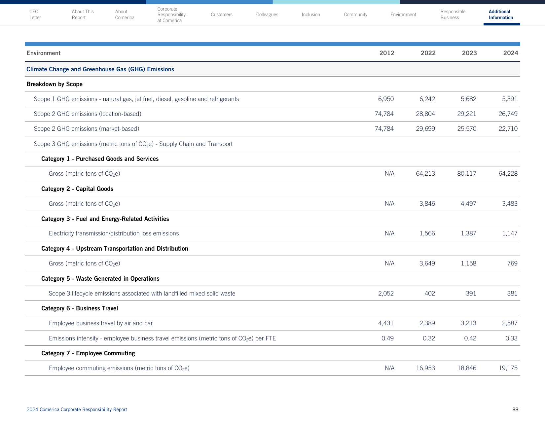545x421 pixels.
Task: Open the CEO Letter section
Action: [35, 15]
